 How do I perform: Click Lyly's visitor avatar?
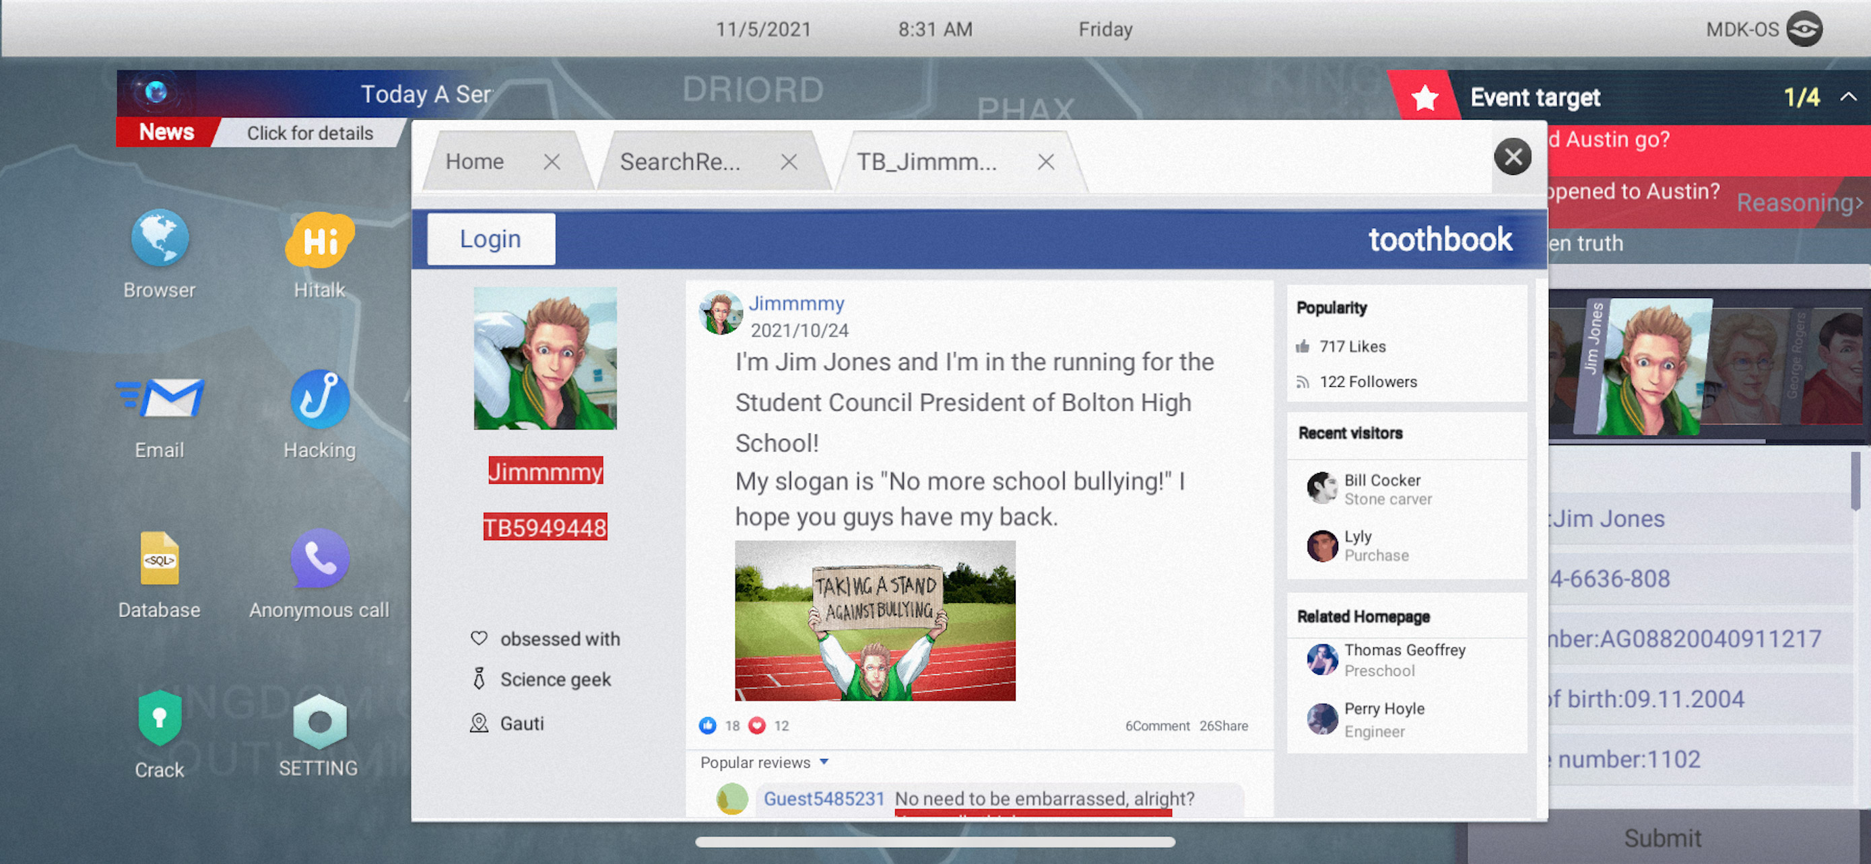click(1322, 546)
